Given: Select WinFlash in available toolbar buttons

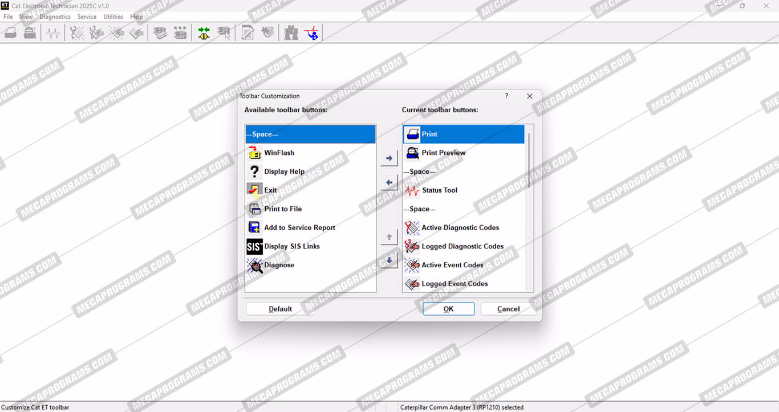Looking at the screenshot, I should (x=279, y=153).
